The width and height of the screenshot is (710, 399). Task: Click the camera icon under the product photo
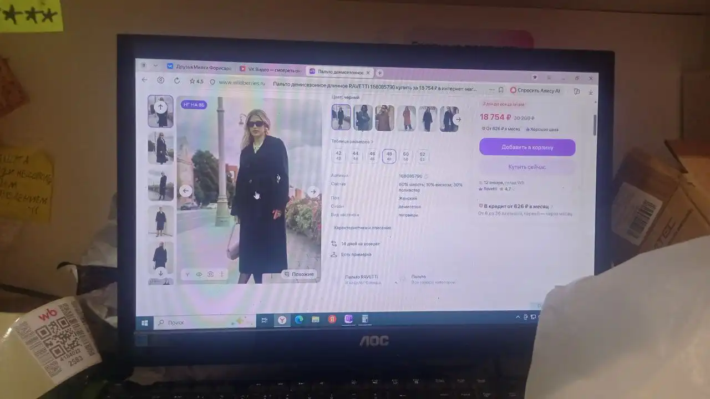(210, 274)
